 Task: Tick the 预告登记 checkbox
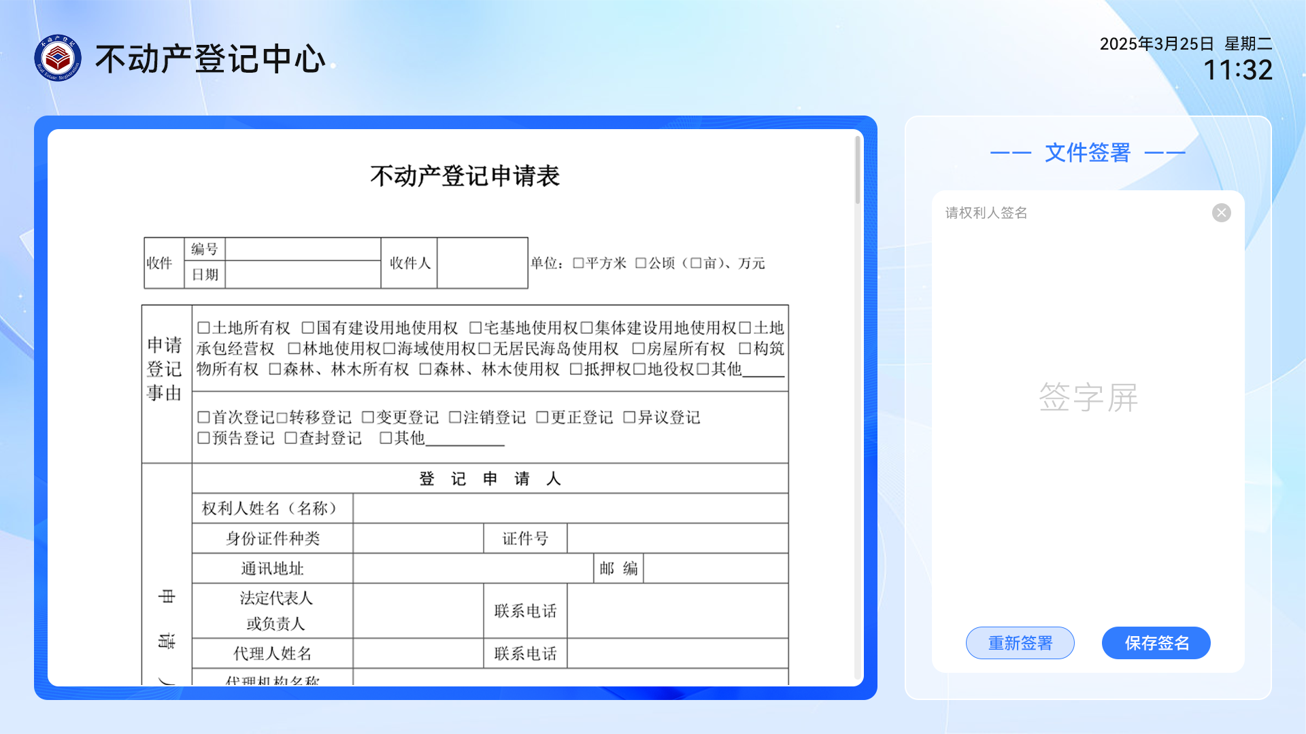click(x=203, y=438)
